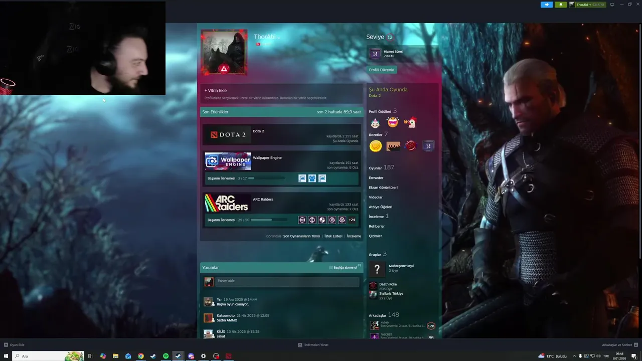Open the 100+ games badge

pyautogui.click(x=393, y=146)
